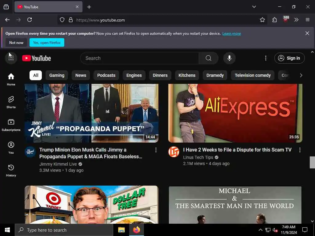This screenshot has height=236, width=315.
Task: Open Jimmy Kimmel Live channel name
Action: tap(58, 164)
